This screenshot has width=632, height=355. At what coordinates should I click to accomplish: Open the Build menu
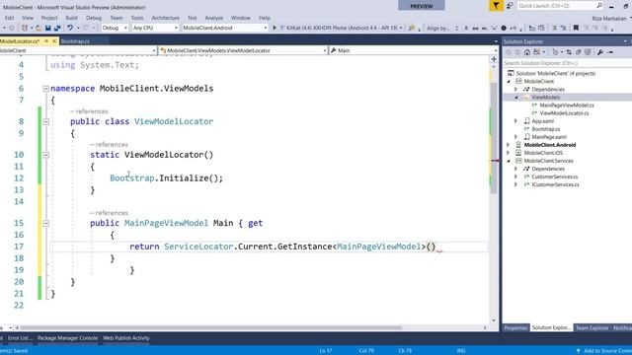coord(71,18)
